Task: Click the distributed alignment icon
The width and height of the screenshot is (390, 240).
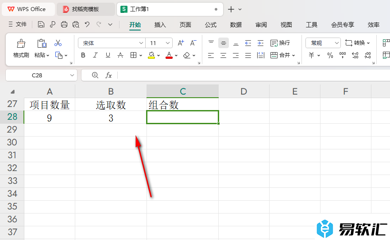Action: [260, 55]
